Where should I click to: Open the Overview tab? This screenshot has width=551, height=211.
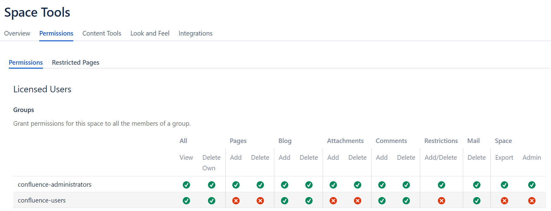pyautogui.click(x=17, y=33)
